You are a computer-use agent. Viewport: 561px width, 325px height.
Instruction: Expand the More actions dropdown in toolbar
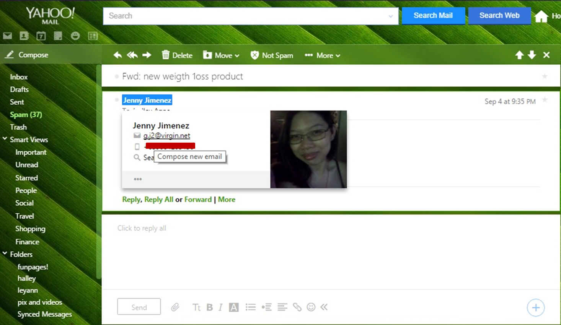click(323, 55)
